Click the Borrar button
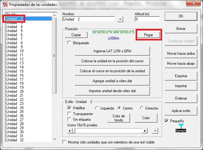 [x=181, y=29]
